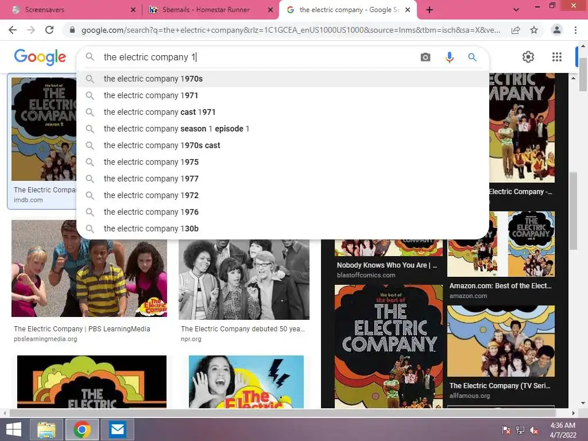Open Google settings gear
The image size is (588, 441).
tap(528, 57)
